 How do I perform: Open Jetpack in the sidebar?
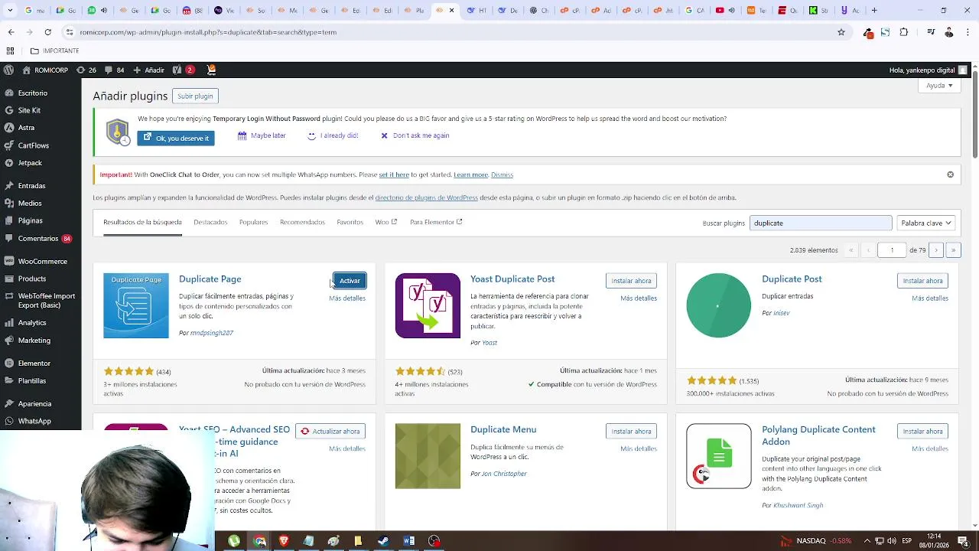coord(30,163)
